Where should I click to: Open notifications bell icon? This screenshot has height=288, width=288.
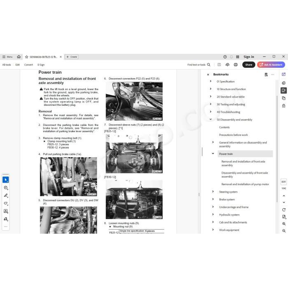(231, 57)
